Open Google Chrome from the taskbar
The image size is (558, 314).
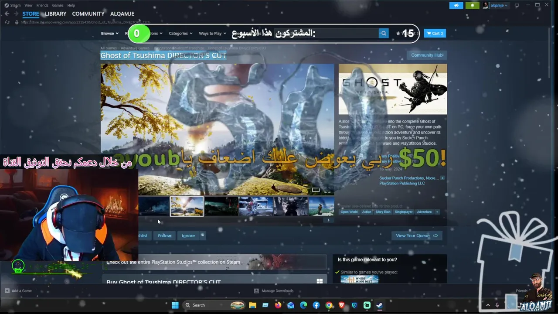(329, 305)
